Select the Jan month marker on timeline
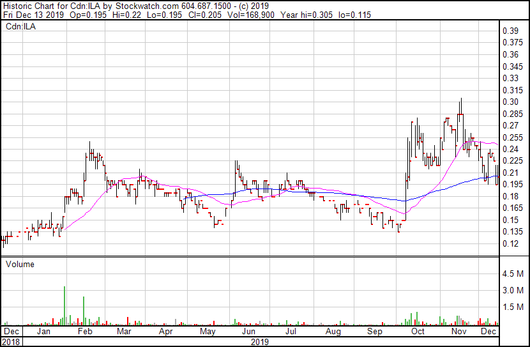Screen dimensions: 530x347 [x=44, y=332]
